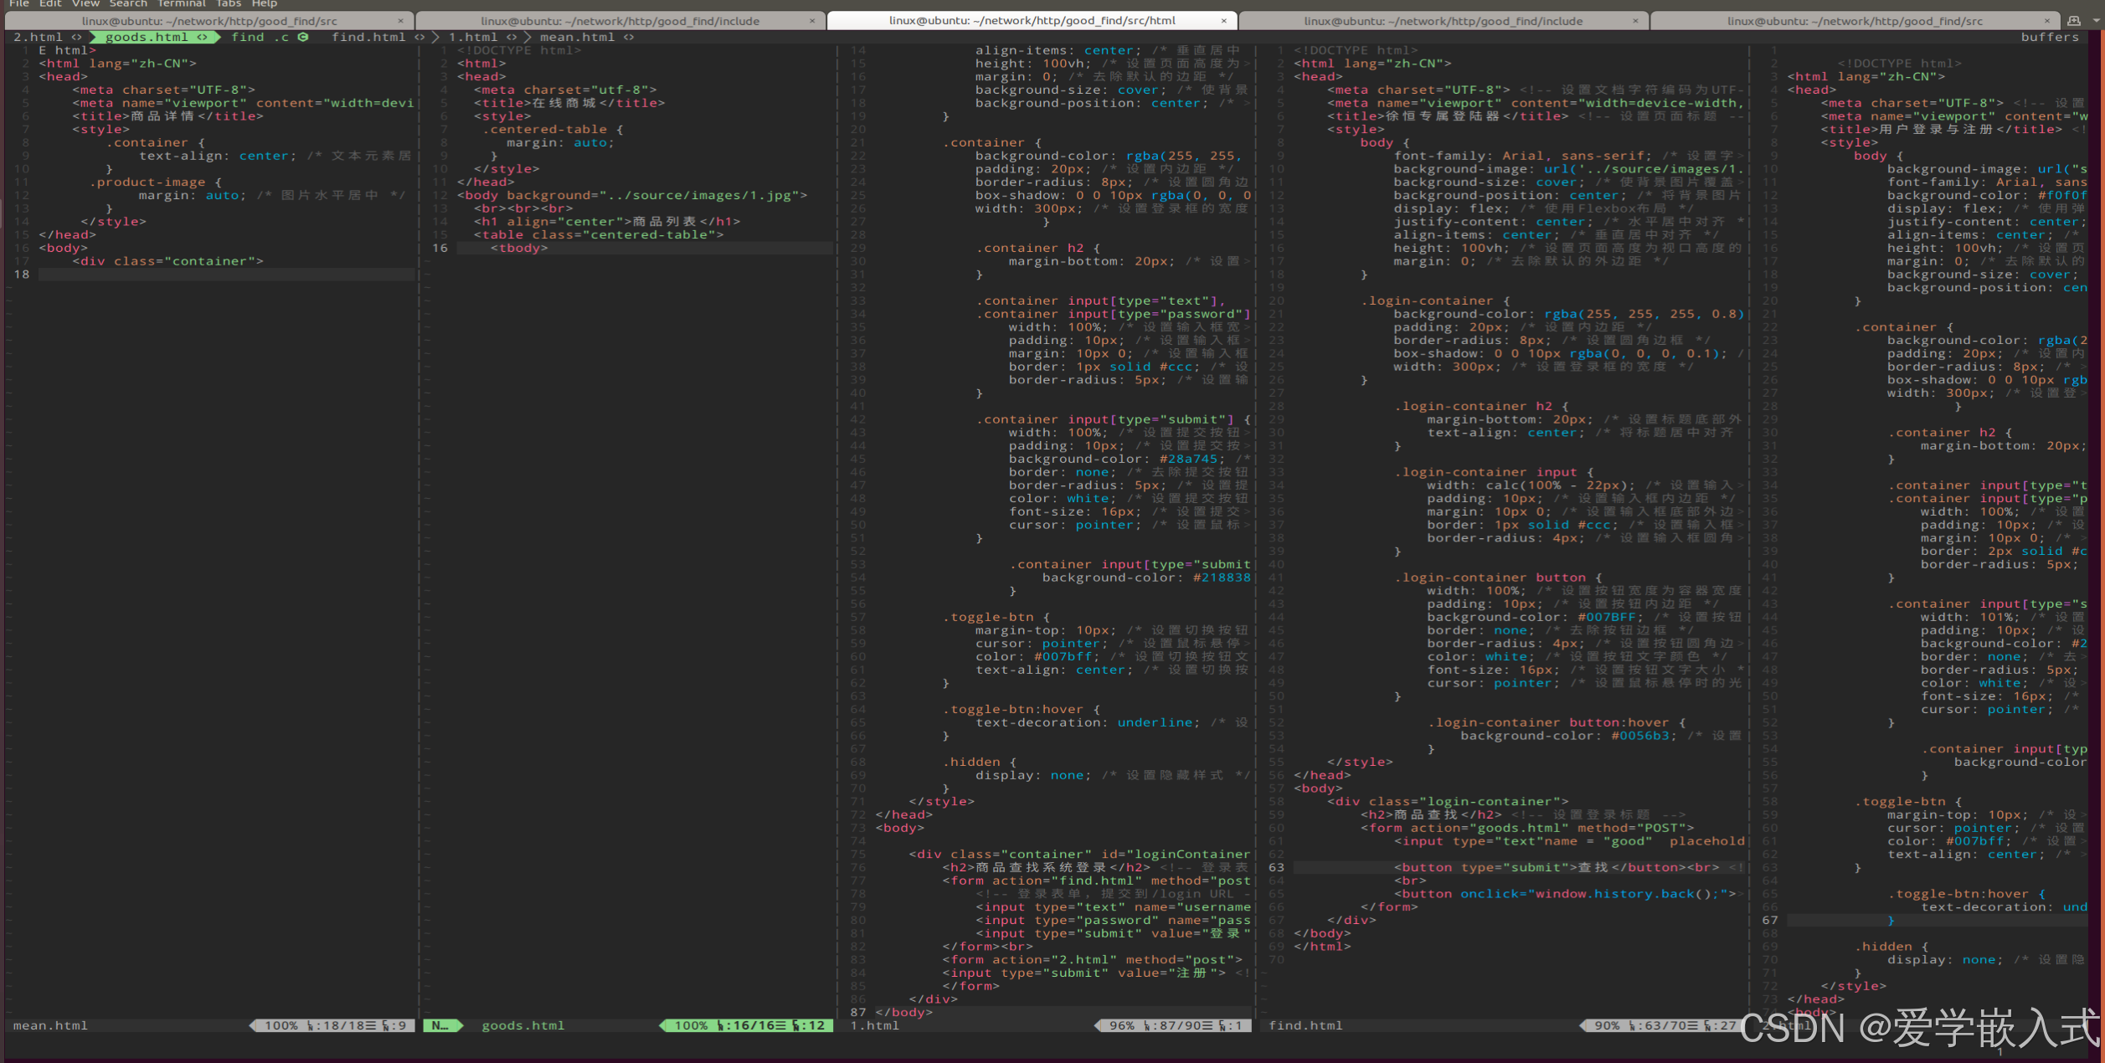Open the Help menu
Image resolution: width=2105 pixels, height=1063 pixels.
pos(265,4)
